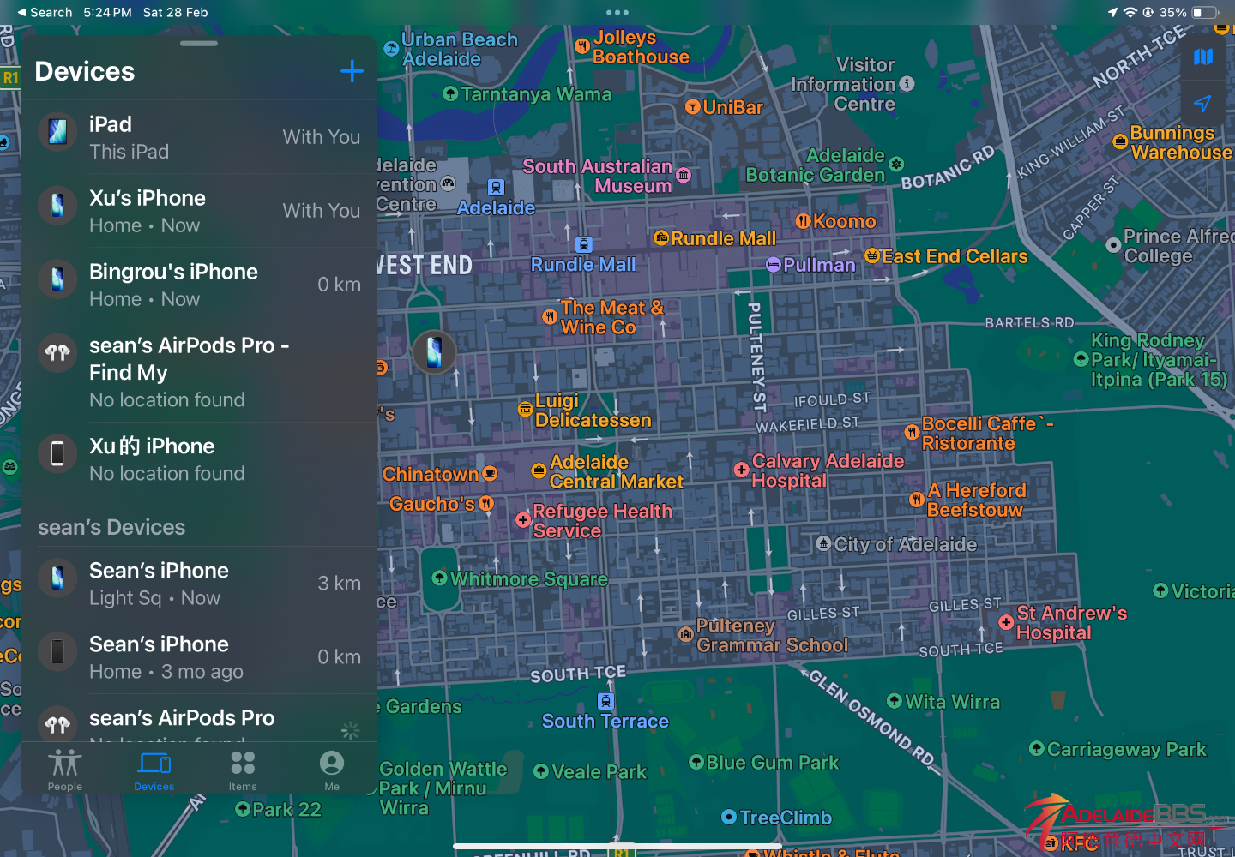Tap the three-dot multitasking button at top
Screen dimensions: 1235x857
(x=617, y=13)
